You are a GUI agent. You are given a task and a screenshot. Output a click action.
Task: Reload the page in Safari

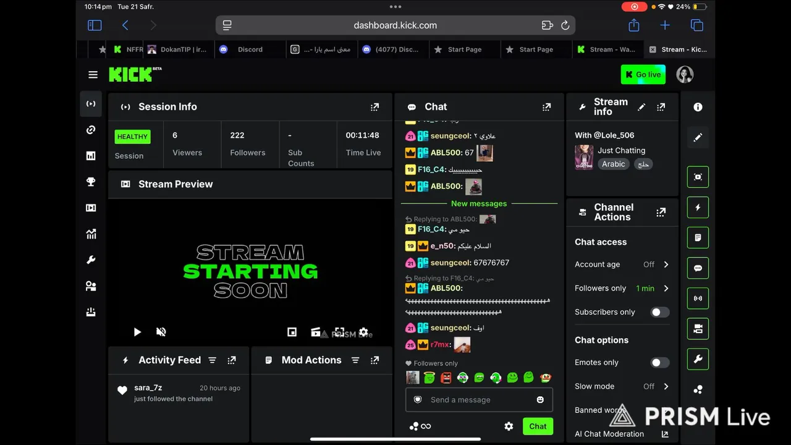pos(565,25)
